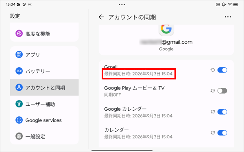Click the Google services G icon
The height and width of the screenshot is (152, 244).
tap(19, 120)
